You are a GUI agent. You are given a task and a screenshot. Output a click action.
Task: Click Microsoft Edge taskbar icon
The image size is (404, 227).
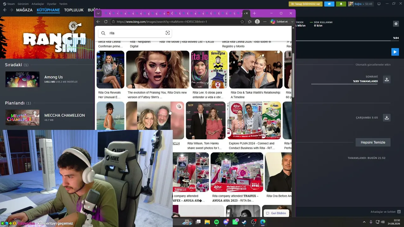point(263,222)
